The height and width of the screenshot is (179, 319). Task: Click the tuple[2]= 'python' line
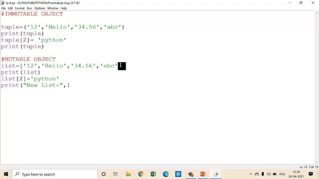[x=33, y=40]
